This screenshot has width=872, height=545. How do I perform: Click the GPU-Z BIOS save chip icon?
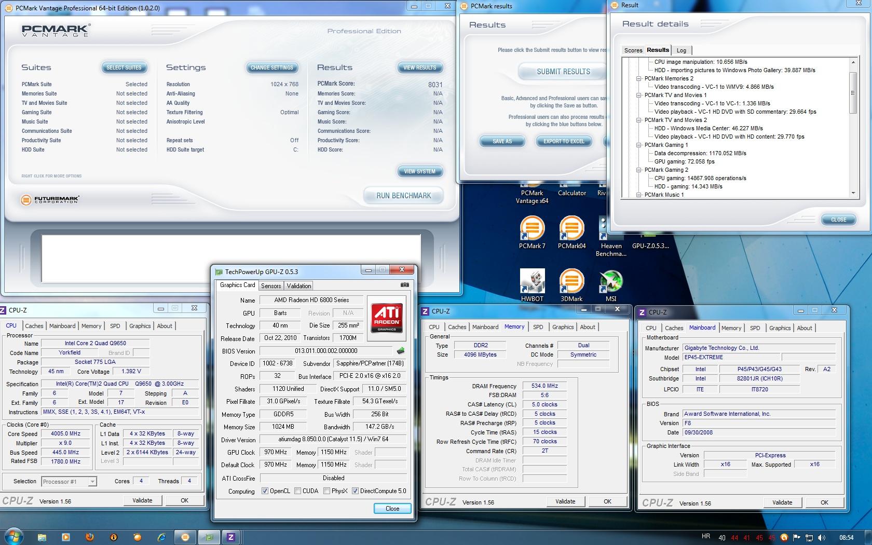pyautogui.click(x=401, y=351)
